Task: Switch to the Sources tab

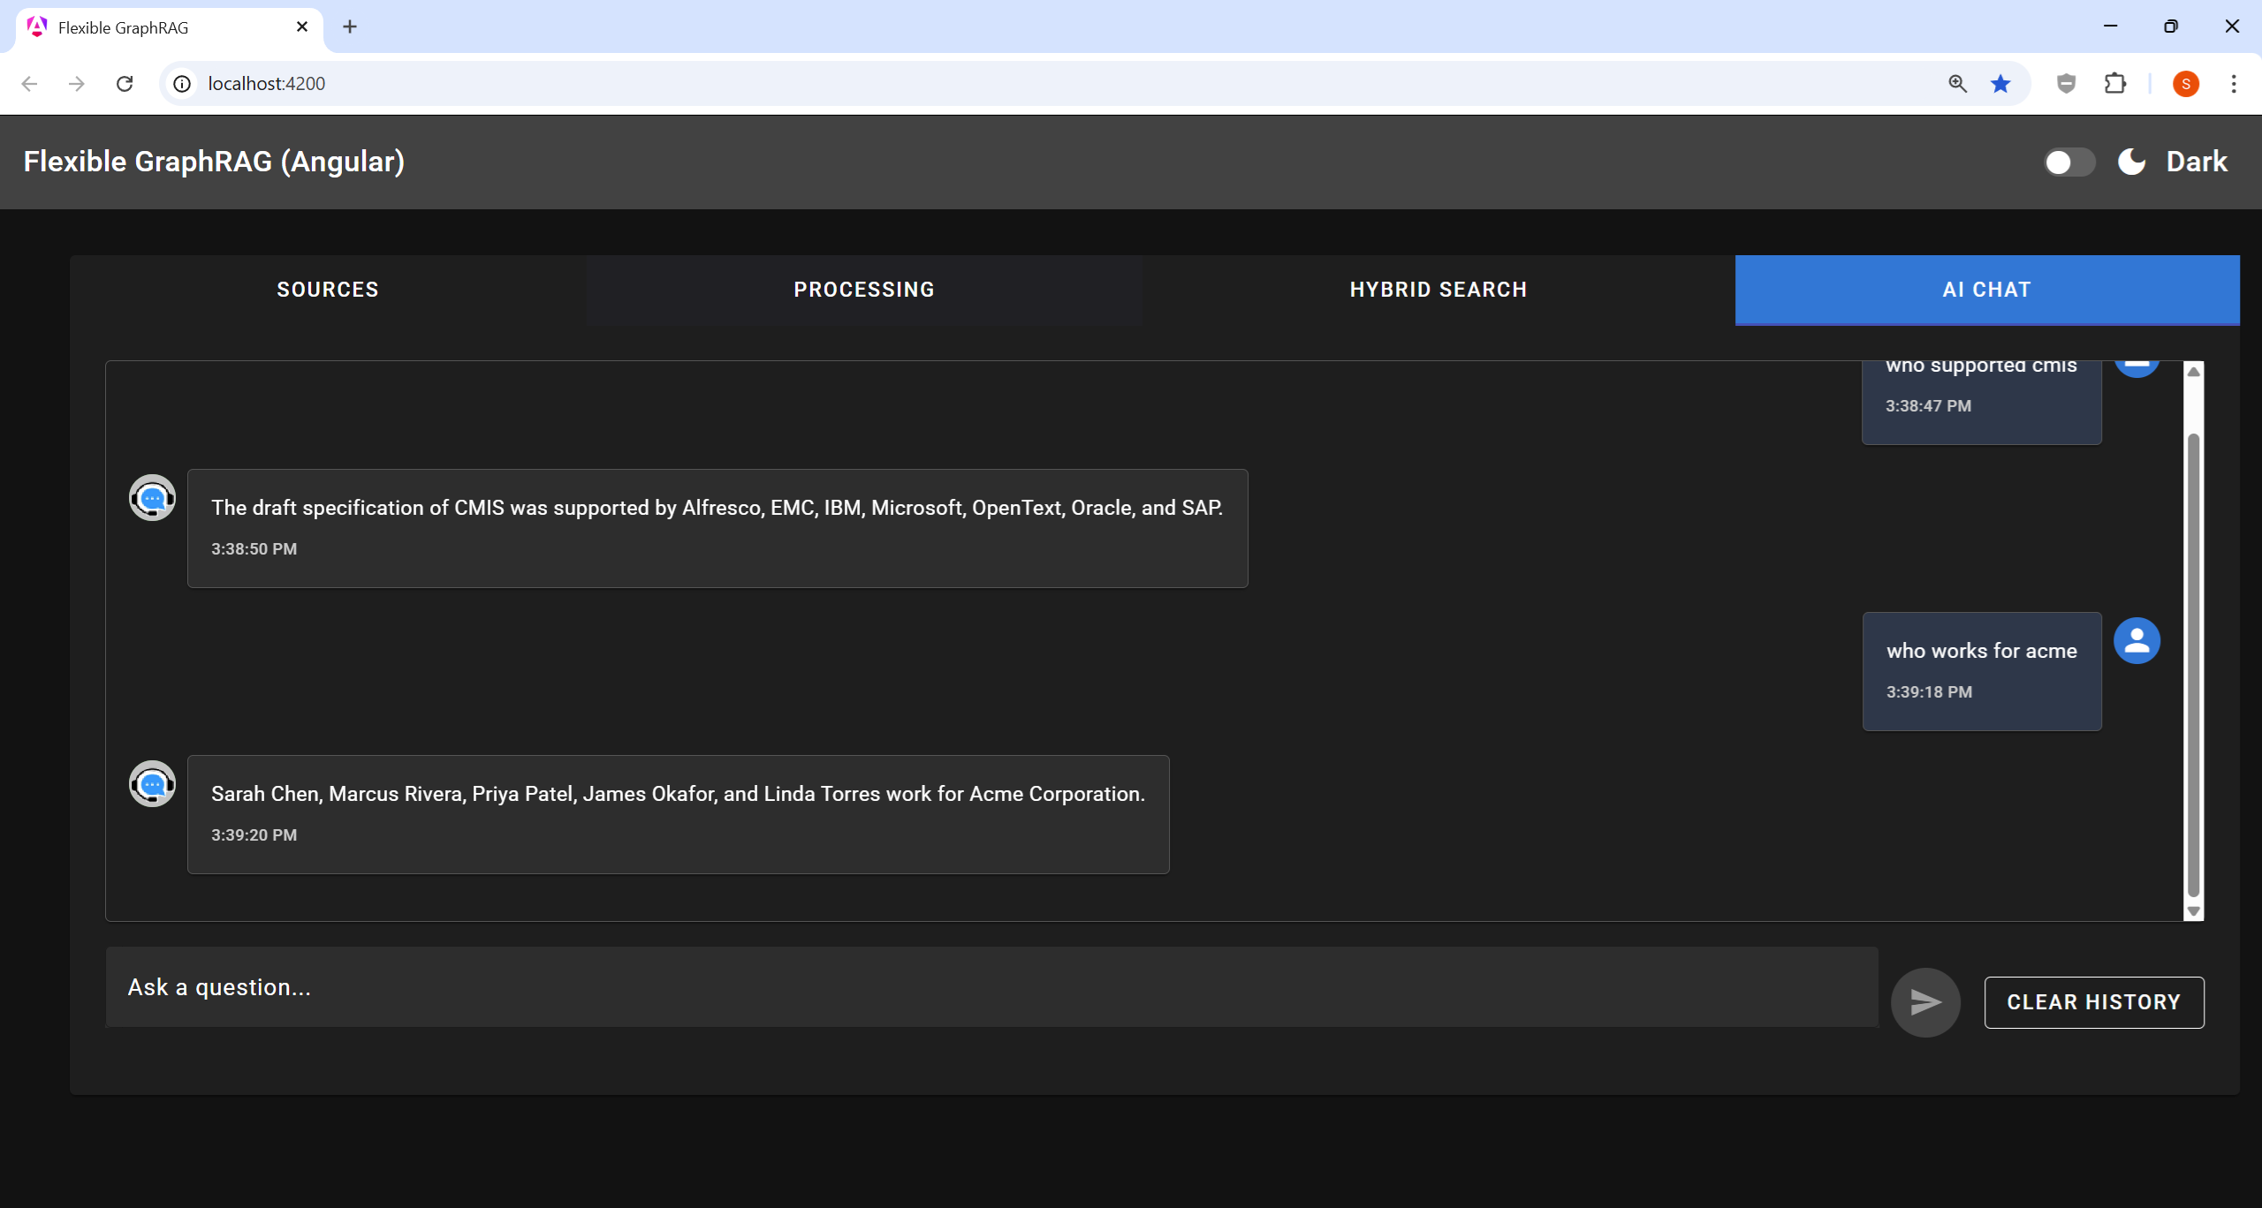Action: pos(328,290)
